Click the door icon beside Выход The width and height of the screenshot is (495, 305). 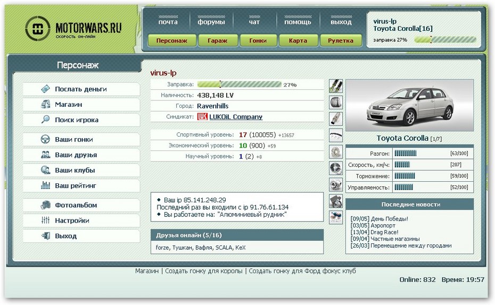tap(45, 236)
